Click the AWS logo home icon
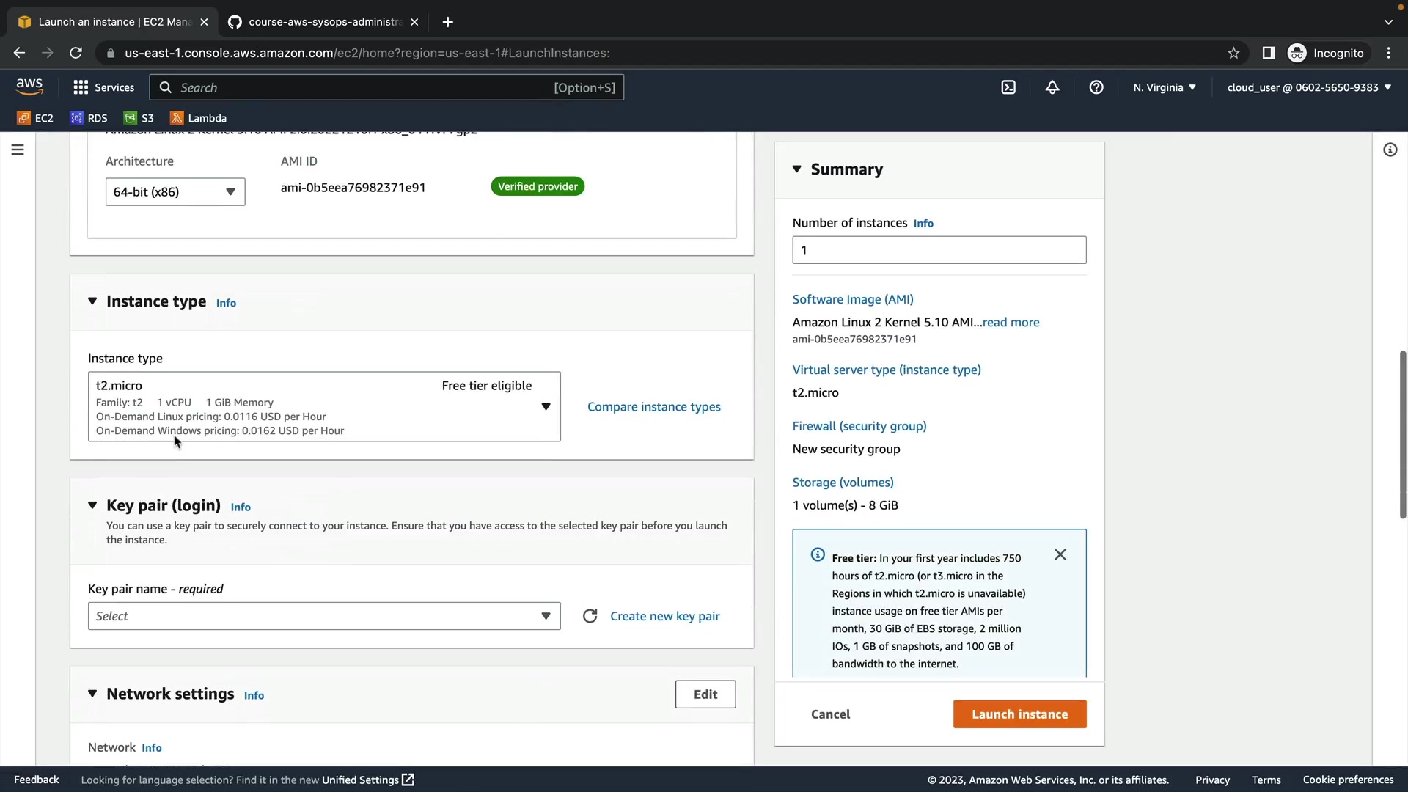 click(x=29, y=87)
